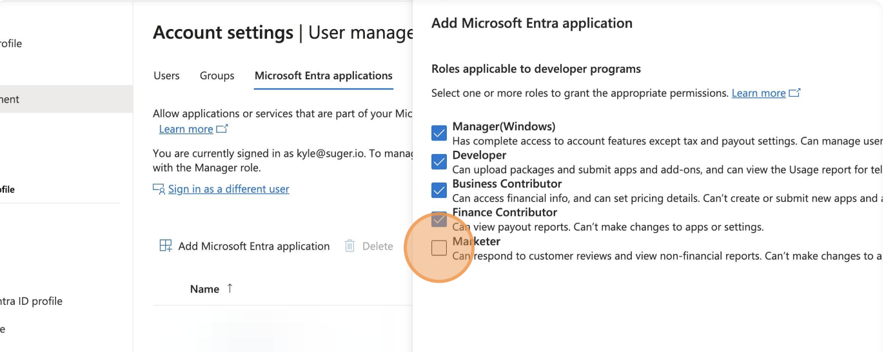Click the Delete button
886x352 pixels.
tap(369, 246)
